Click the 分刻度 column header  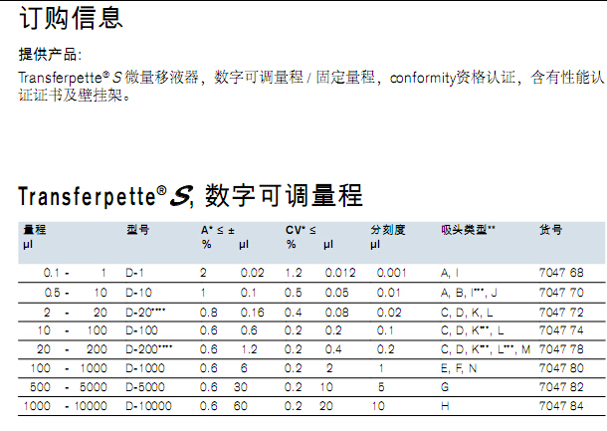coord(388,230)
